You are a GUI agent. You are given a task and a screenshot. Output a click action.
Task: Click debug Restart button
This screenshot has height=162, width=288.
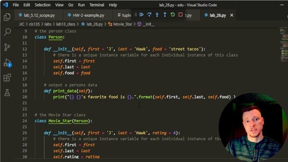click(172, 15)
